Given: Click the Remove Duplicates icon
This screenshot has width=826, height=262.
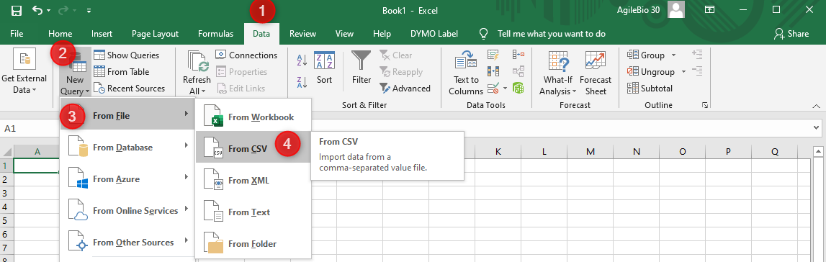Looking at the screenshot, I should [x=493, y=71].
